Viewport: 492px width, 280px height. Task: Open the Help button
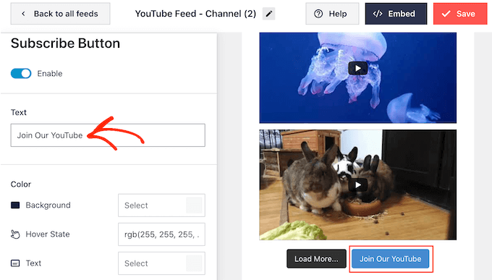[332, 14]
